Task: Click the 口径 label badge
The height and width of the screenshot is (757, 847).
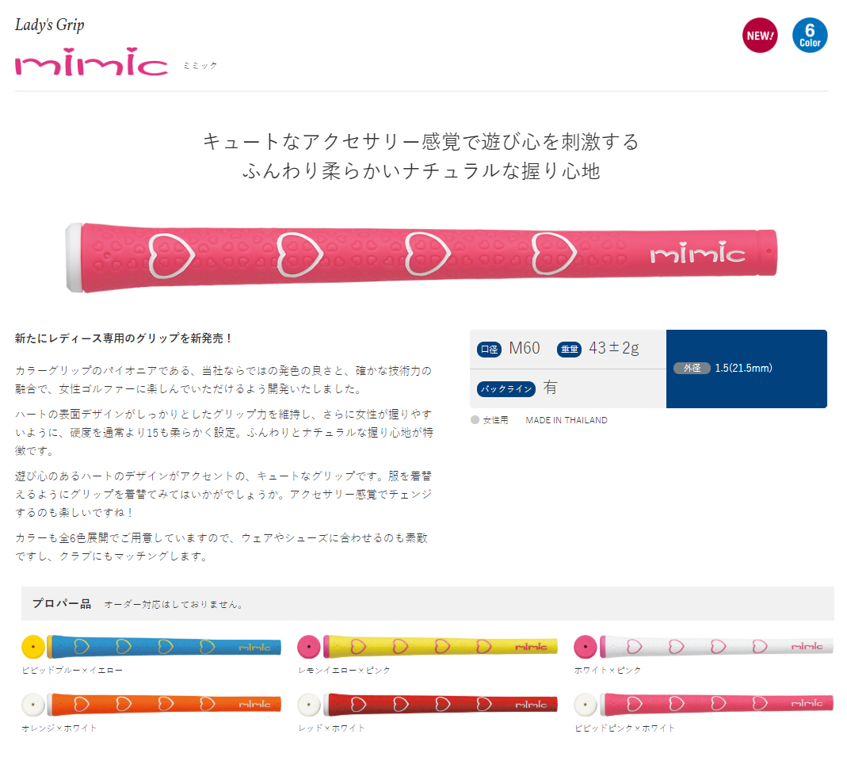Action: click(490, 349)
